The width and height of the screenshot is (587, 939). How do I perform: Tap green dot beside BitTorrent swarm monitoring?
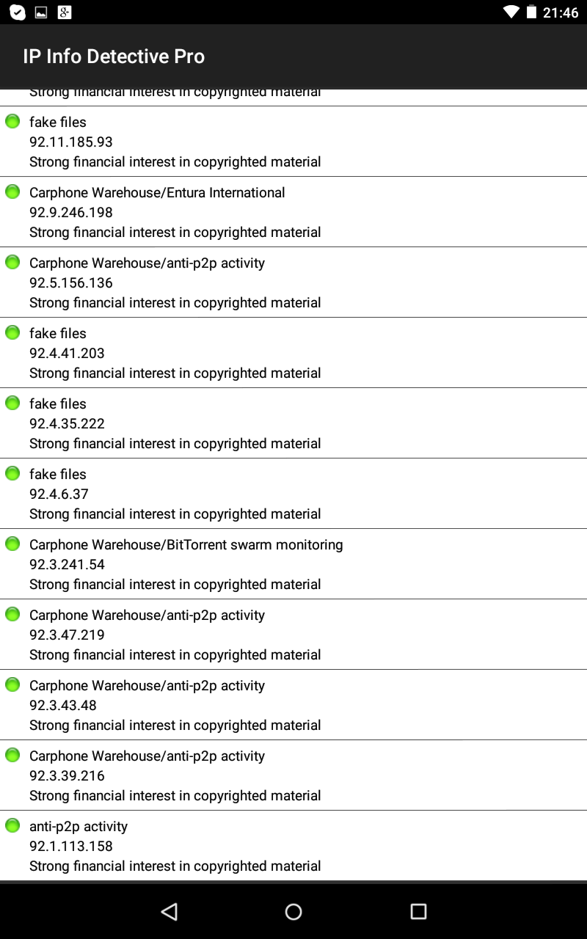(x=12, y=544)
